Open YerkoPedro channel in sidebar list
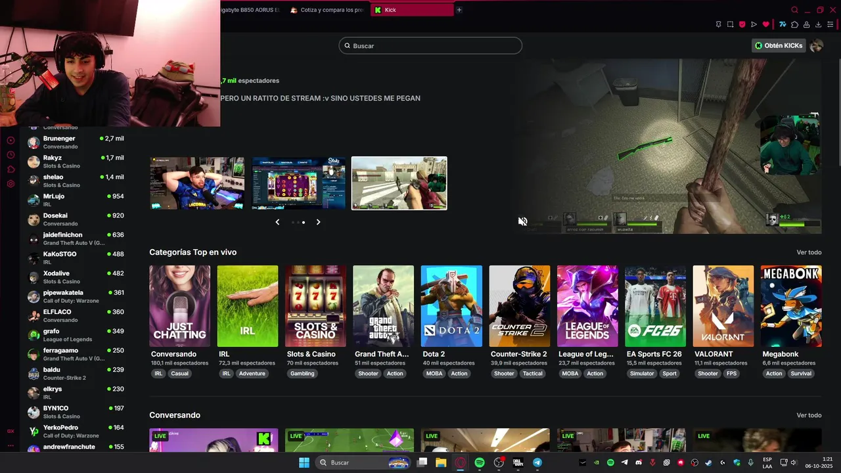The height and width of the screenshot is (473, 841). pos(76,432)
